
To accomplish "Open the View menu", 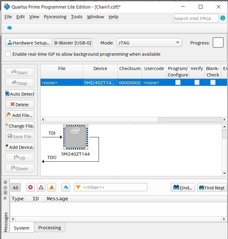I will 34,17.
